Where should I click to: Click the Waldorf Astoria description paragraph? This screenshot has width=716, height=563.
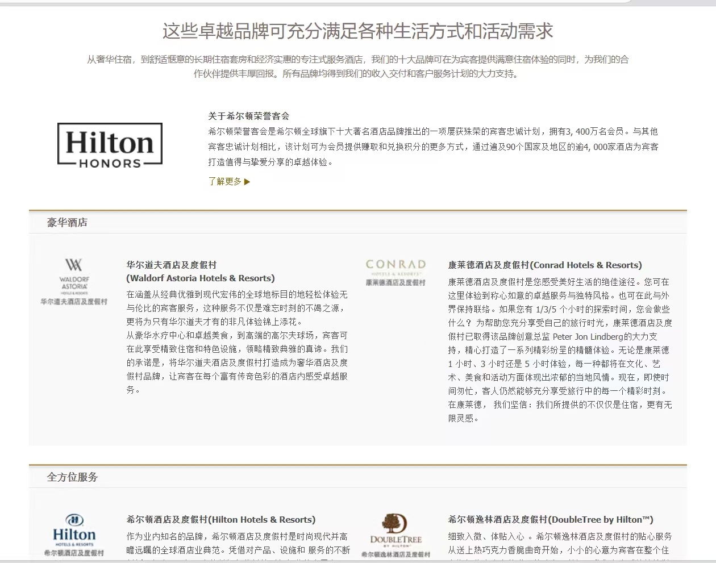(x=236, y=342)
